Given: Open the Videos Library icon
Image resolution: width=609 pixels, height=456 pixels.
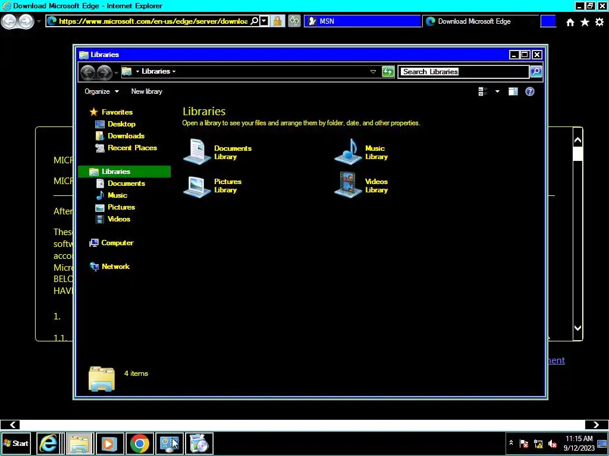Looking at the screenshot, I should click(x=349, y=186).
